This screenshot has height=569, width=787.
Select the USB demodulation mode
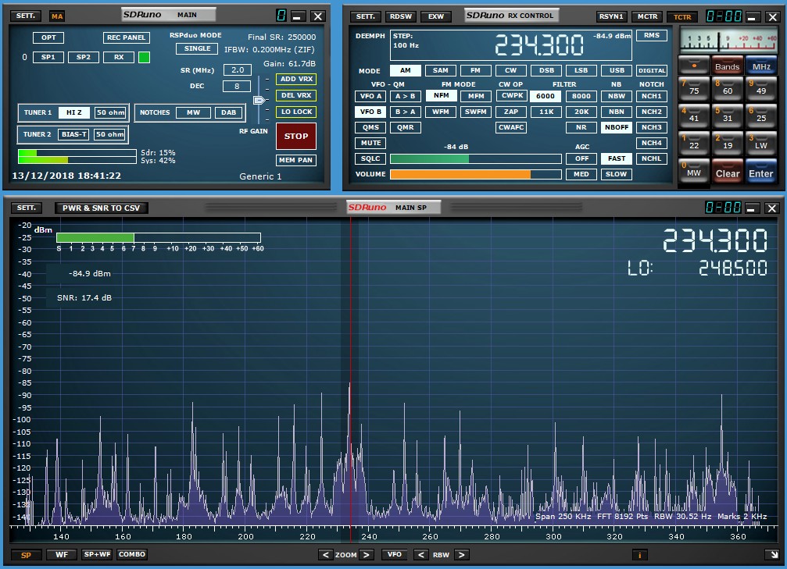point(617,71)
